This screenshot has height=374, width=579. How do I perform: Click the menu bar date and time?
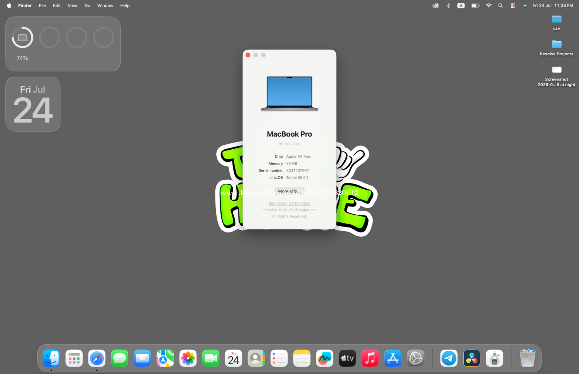pyautogui.click(x=553, y=5)
